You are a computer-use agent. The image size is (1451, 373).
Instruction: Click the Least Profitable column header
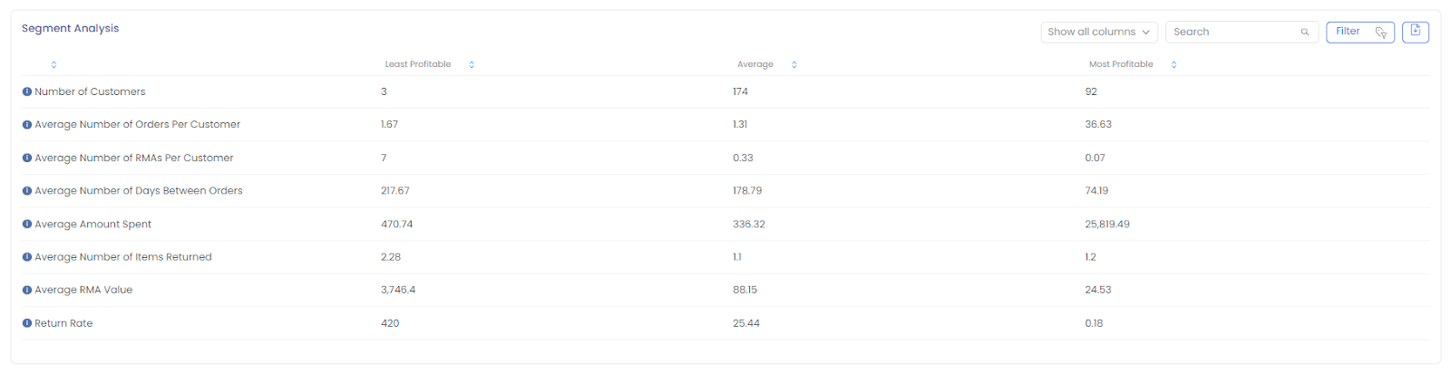point(418,64)
